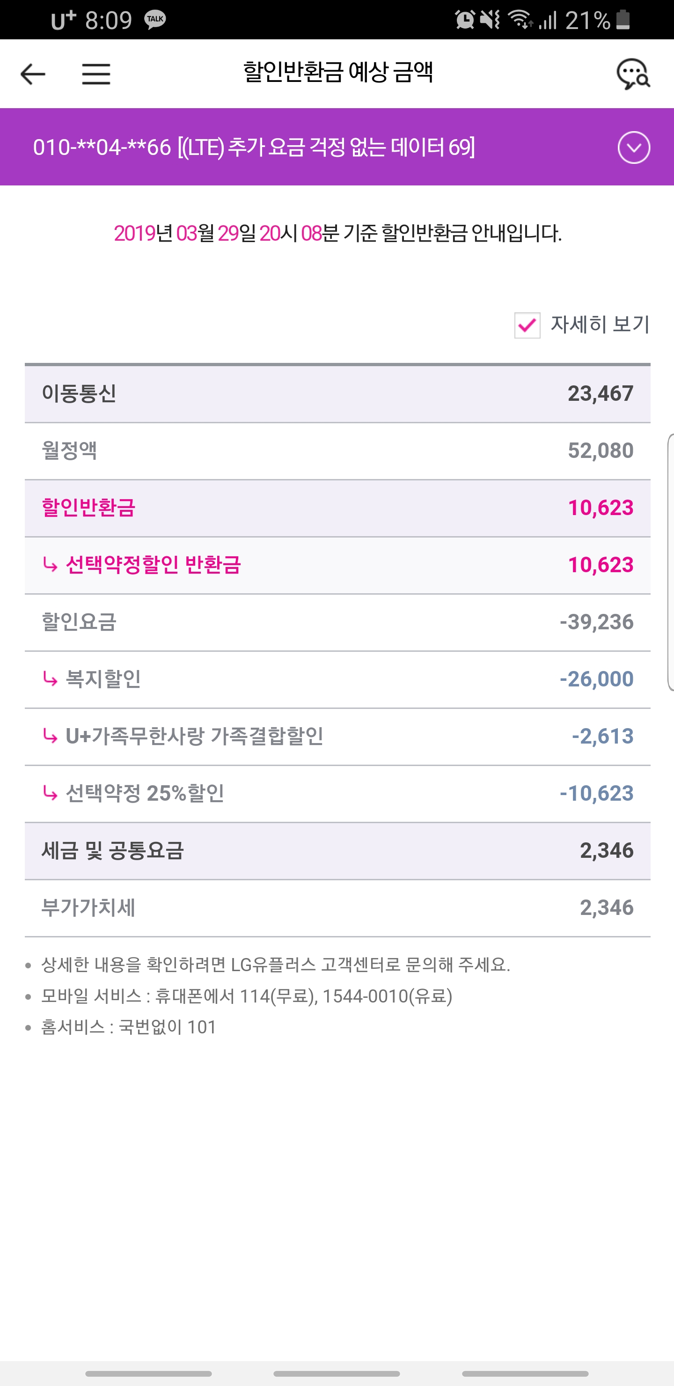674x1386 pixels.
Task: Tap the muted sound icon
Action: click(x=490, y=20)
